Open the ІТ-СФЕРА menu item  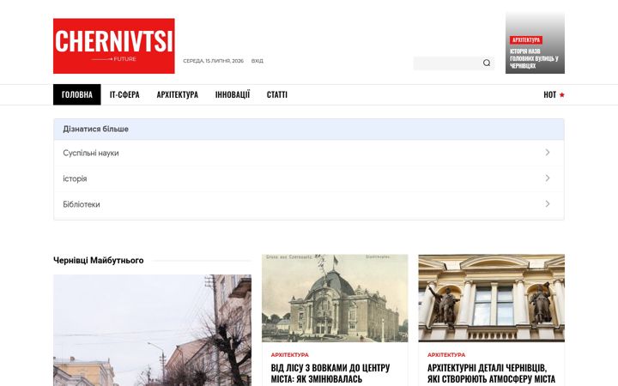pyautogui.click(x=124, y=94)
